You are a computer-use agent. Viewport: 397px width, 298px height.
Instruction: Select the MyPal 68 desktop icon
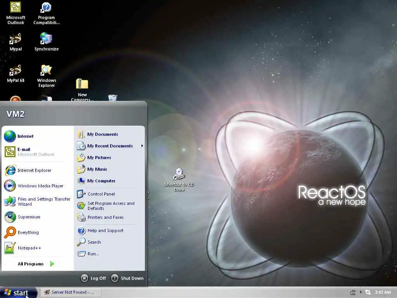[x=16, y=73]
